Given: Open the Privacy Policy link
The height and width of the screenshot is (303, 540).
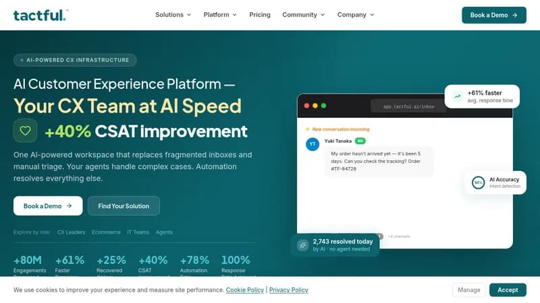Looking at the screenshot, I should 289,290.
